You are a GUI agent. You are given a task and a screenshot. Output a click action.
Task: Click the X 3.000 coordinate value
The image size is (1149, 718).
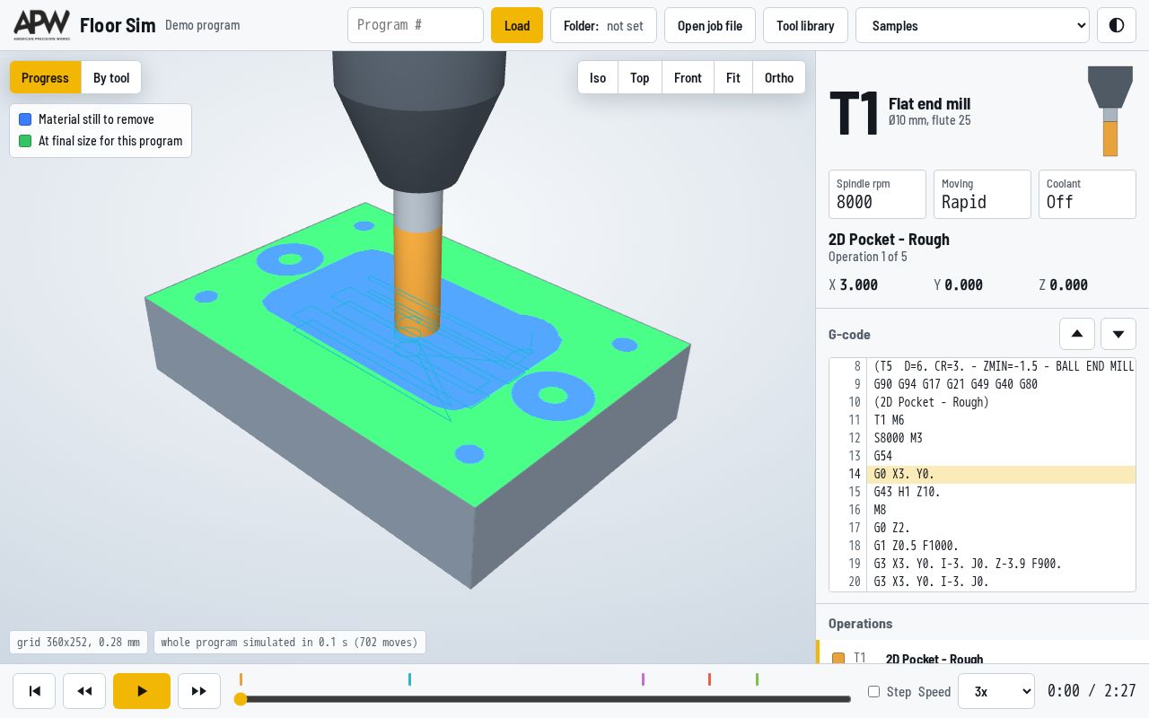(859, 285)
